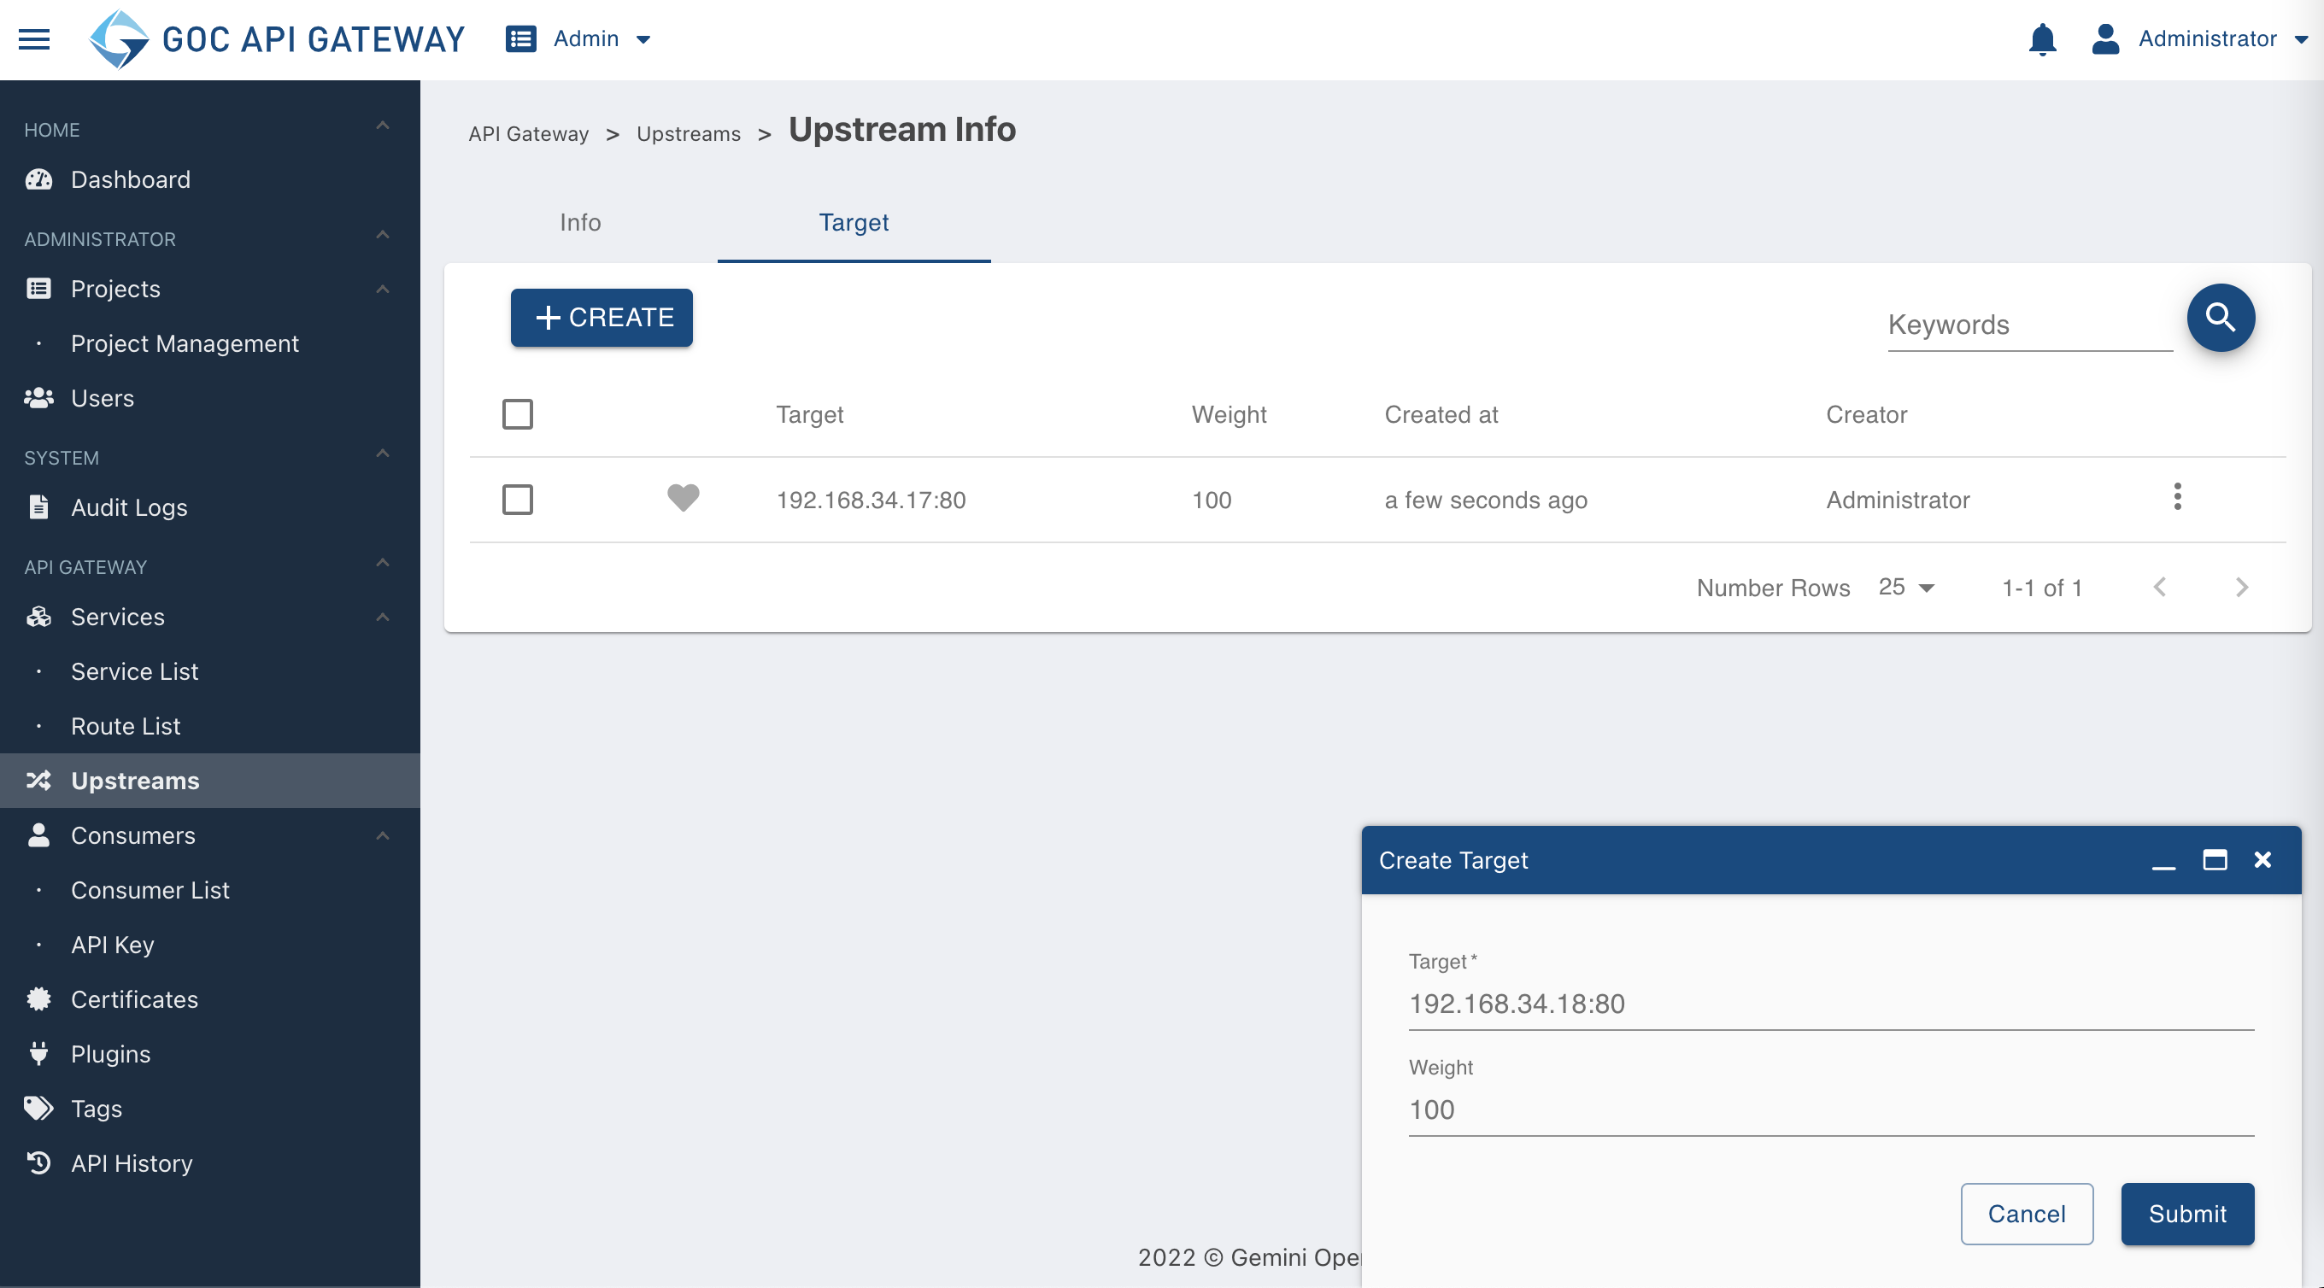Submit the Create Target form
Screen dimensions: 2324x1288
tap(2187, 1214)
